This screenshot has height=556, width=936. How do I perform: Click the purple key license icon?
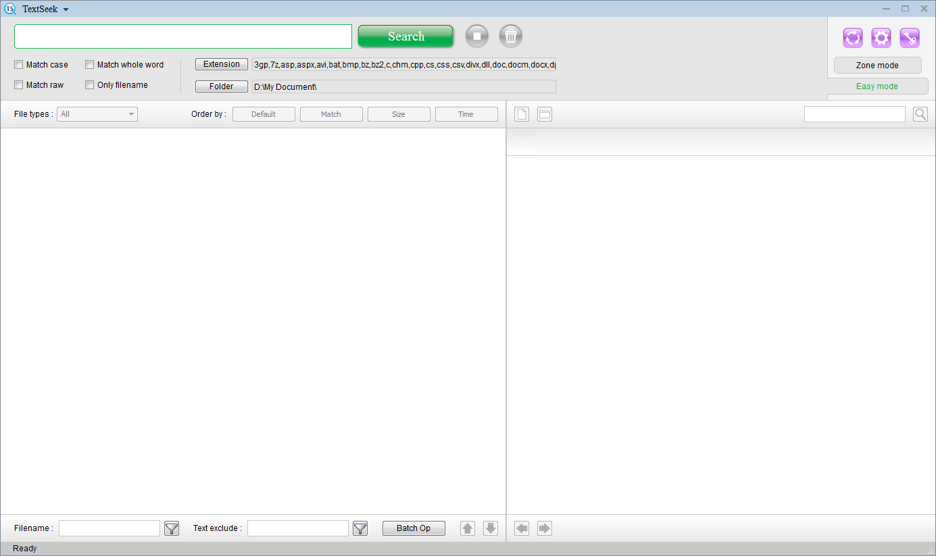click(910, 38)
